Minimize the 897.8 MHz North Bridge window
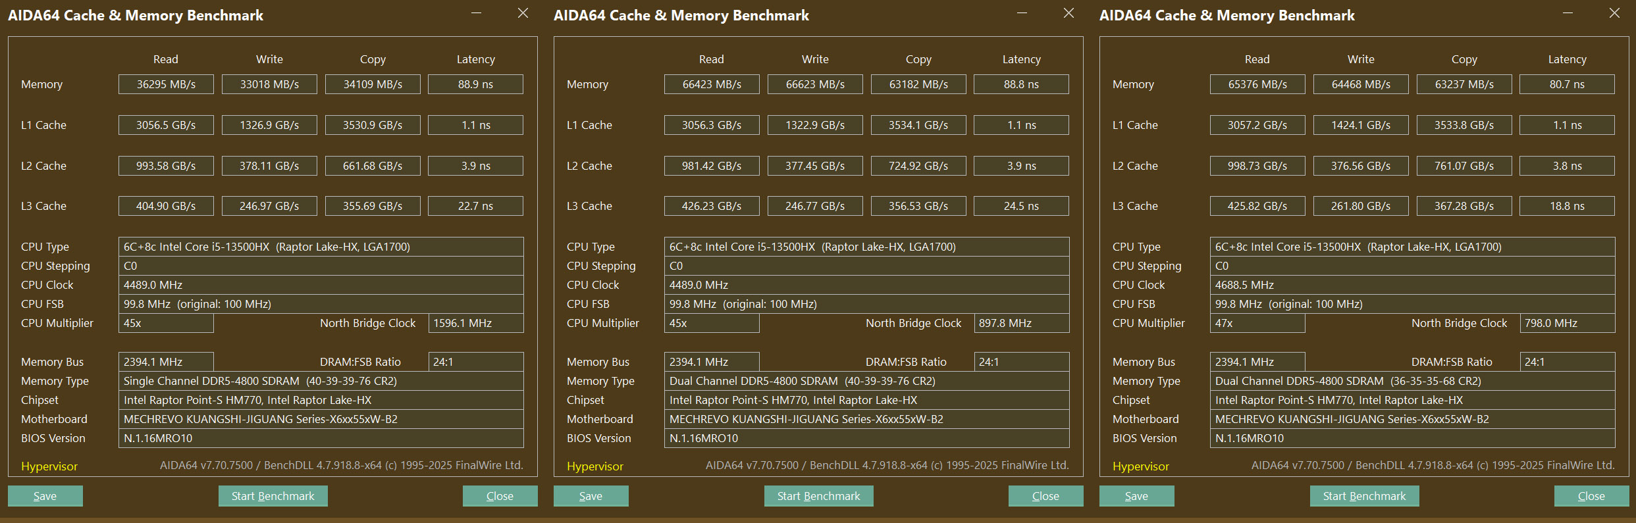 (x=1022, y=13)
